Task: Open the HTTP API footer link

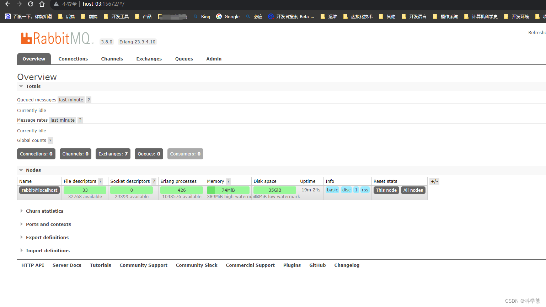Action: click(x=33, y=265)
